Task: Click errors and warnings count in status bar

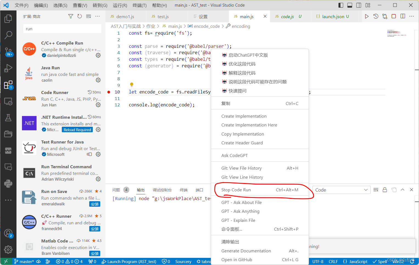Action: pos(69,261)
